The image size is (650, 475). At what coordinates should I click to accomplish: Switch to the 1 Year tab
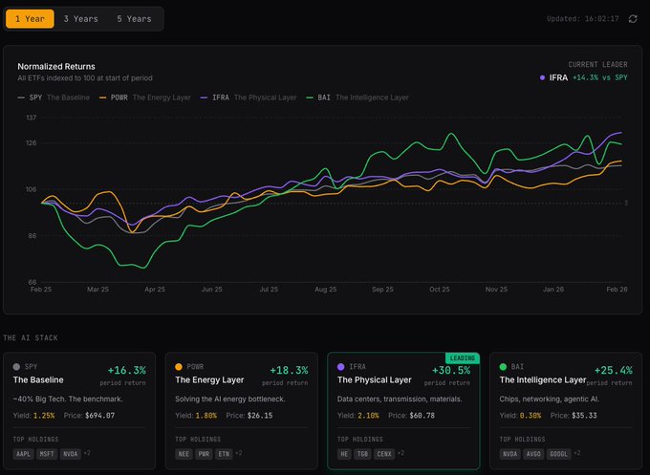click(29, 18)
